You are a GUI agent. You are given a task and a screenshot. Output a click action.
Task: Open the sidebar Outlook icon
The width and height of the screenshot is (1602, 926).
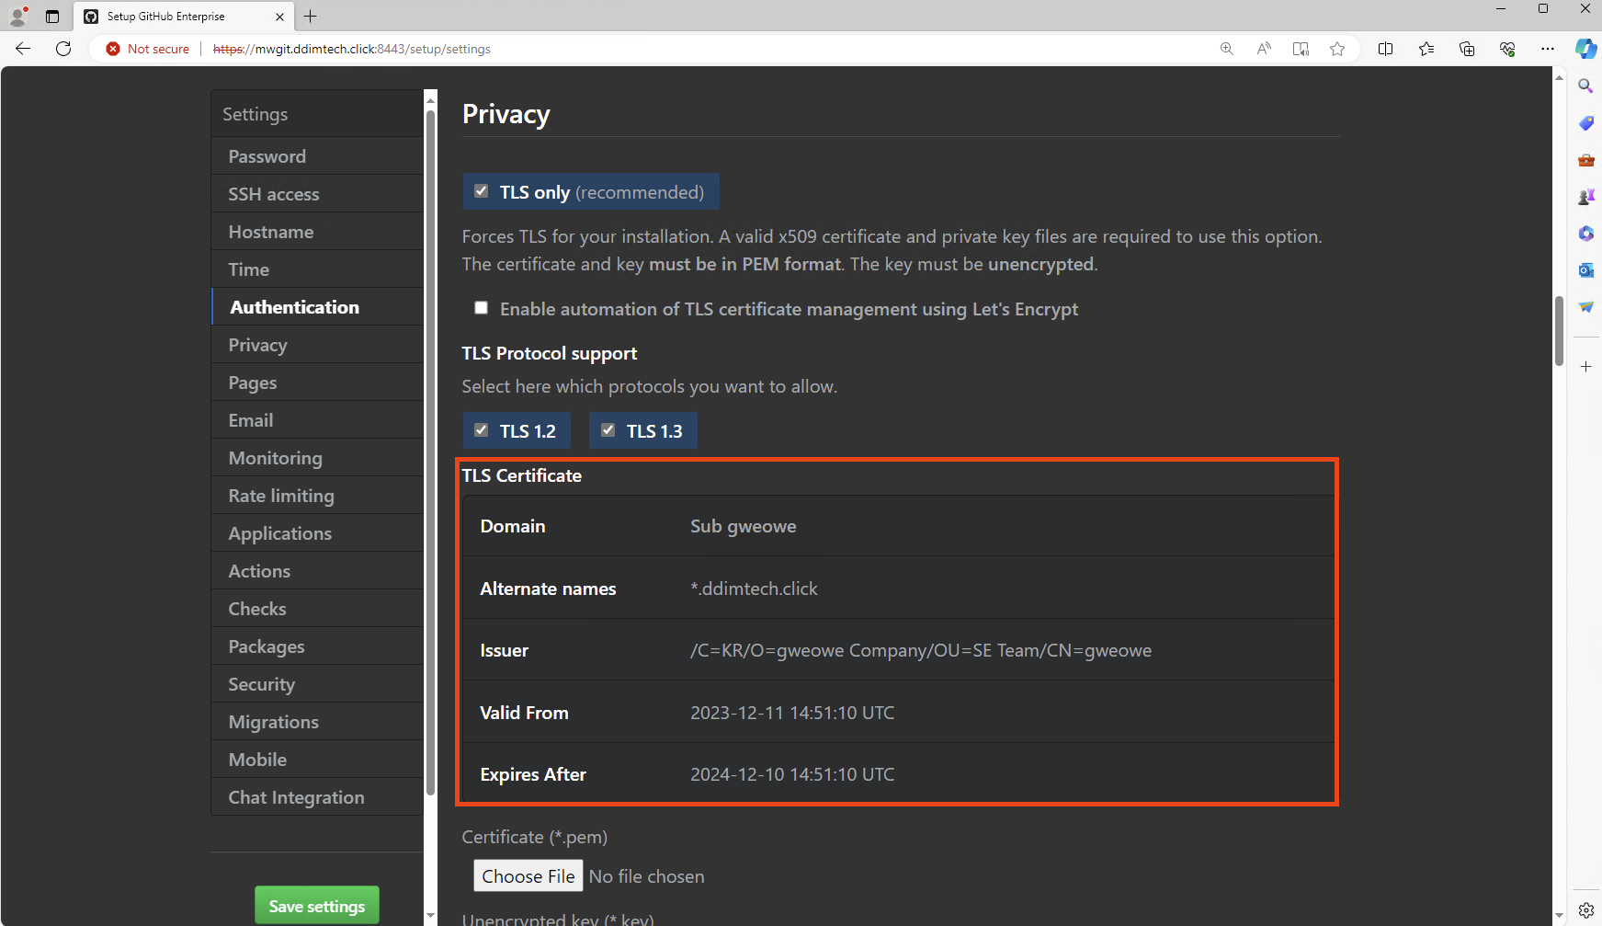pos(1585,269)
